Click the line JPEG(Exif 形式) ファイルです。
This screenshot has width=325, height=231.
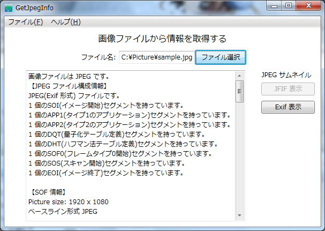[74, 96]
